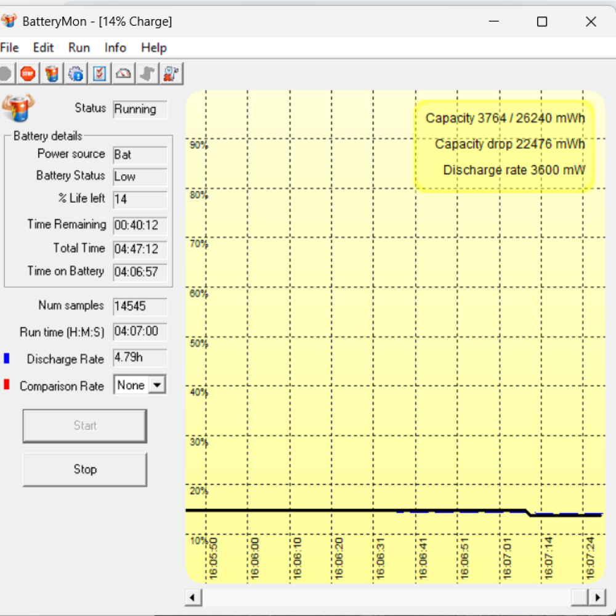Click the 16:07:24 time label on graph
This screenshot has width=616, height=616.
591,558
